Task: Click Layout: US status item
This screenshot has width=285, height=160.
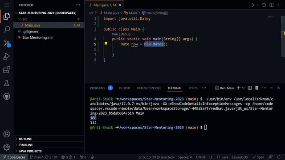Action: pyautogui.click(x=240, y=157)
